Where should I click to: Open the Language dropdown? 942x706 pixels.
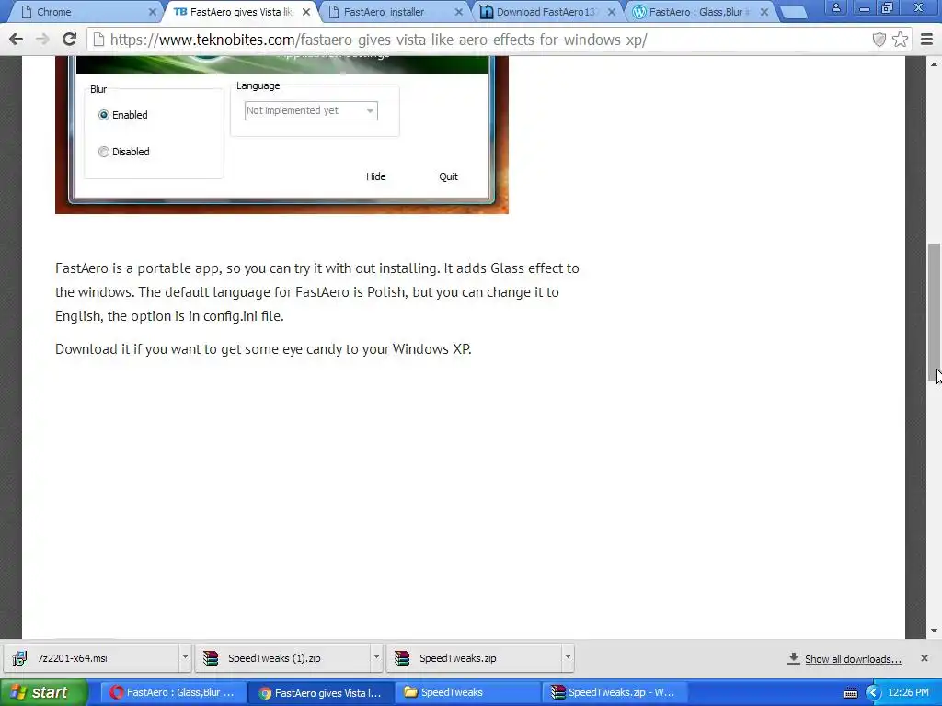click(x=311, y=111)
